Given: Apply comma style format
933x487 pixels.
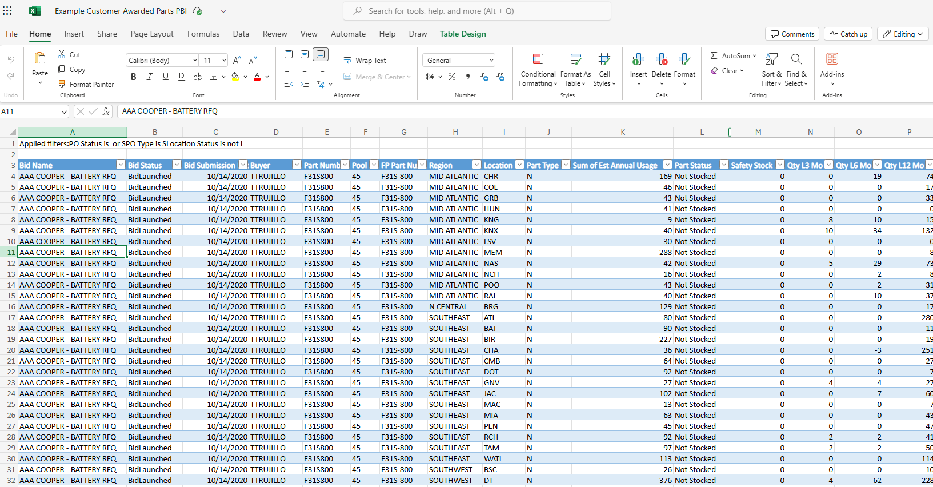Looking at the screenshot, I should [468, 77].
